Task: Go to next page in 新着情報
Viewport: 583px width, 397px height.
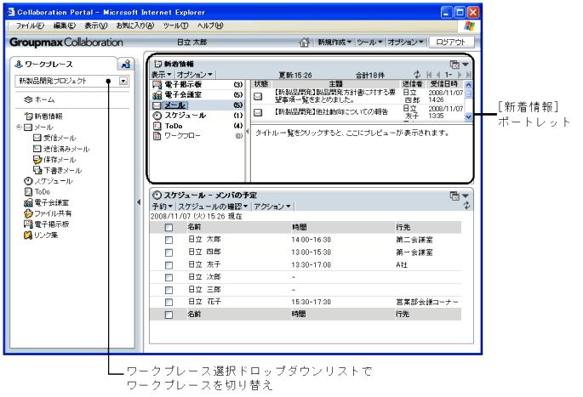Action: pyautogui.click(x=460, y=75)
